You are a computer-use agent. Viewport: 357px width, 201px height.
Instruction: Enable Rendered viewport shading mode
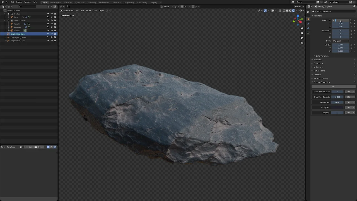(x=293, y=11)
